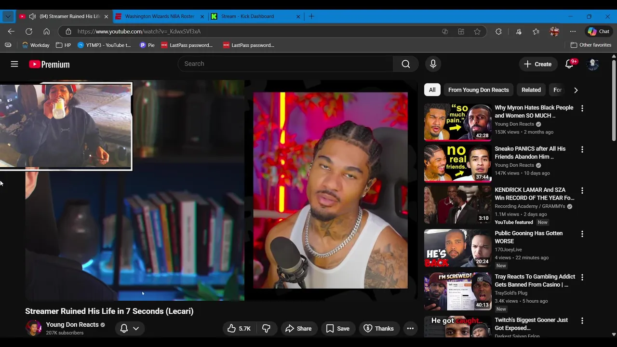Image resolution: width=617 pixels, height=347 pixels.
Task: Select the Related filter chip
Action: (x=531, y=90)
